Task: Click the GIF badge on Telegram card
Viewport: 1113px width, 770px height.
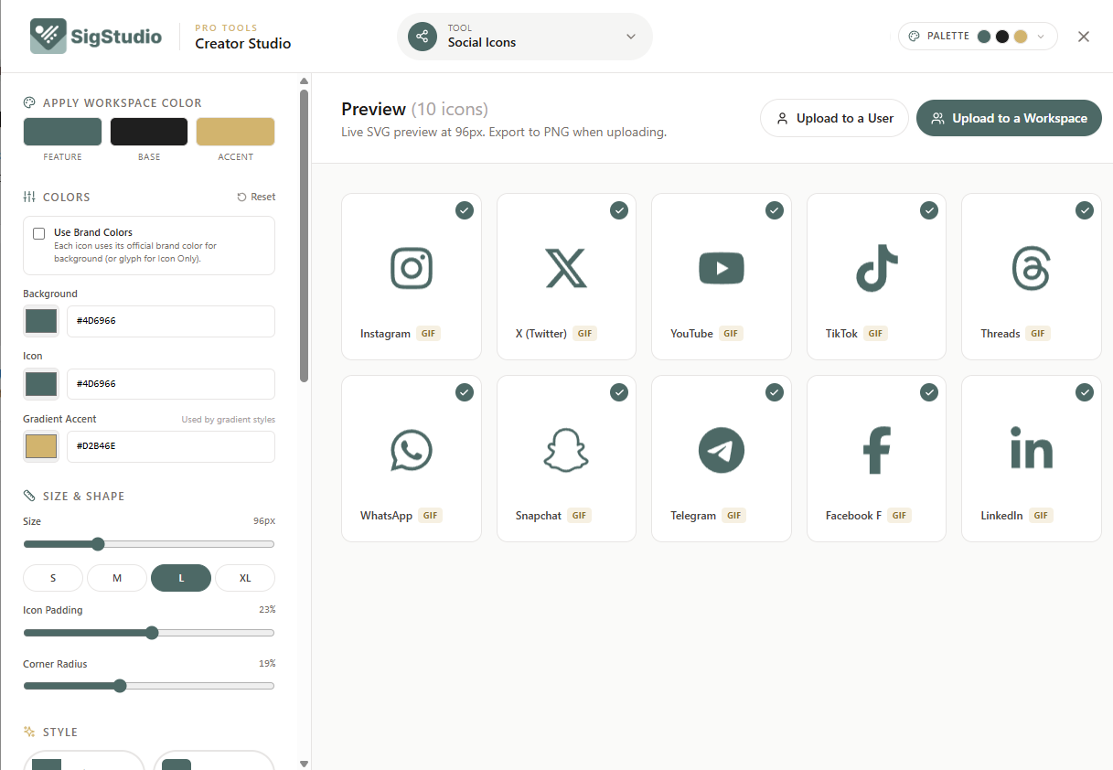Action: [734, 516]
